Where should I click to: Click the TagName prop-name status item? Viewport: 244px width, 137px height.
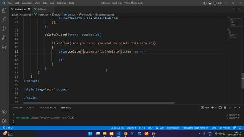click(x=195, y=128)
